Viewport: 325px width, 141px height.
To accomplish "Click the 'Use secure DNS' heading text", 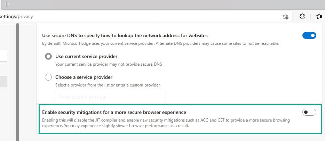I will tap(125, 35).
